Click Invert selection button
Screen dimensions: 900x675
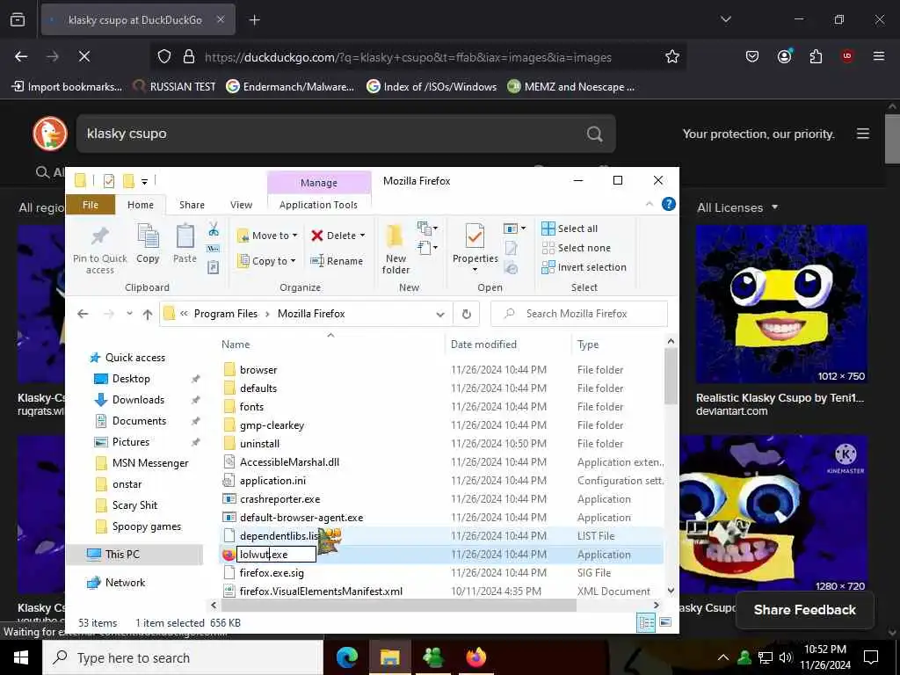[x=584, y=267]
